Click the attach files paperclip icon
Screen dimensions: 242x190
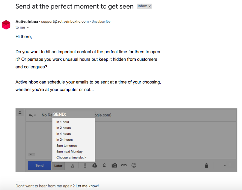85,165
